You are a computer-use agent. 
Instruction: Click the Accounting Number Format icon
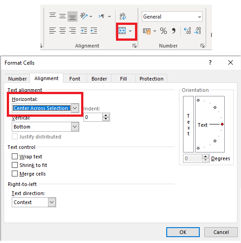pyautogui.click(x=147, y=31)
